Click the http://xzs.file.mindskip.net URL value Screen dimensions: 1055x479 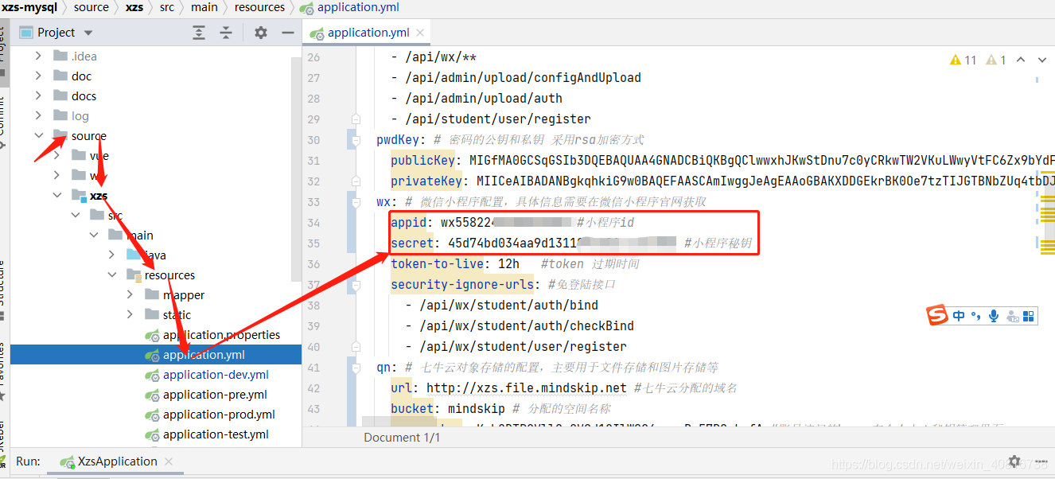[527, 388]
